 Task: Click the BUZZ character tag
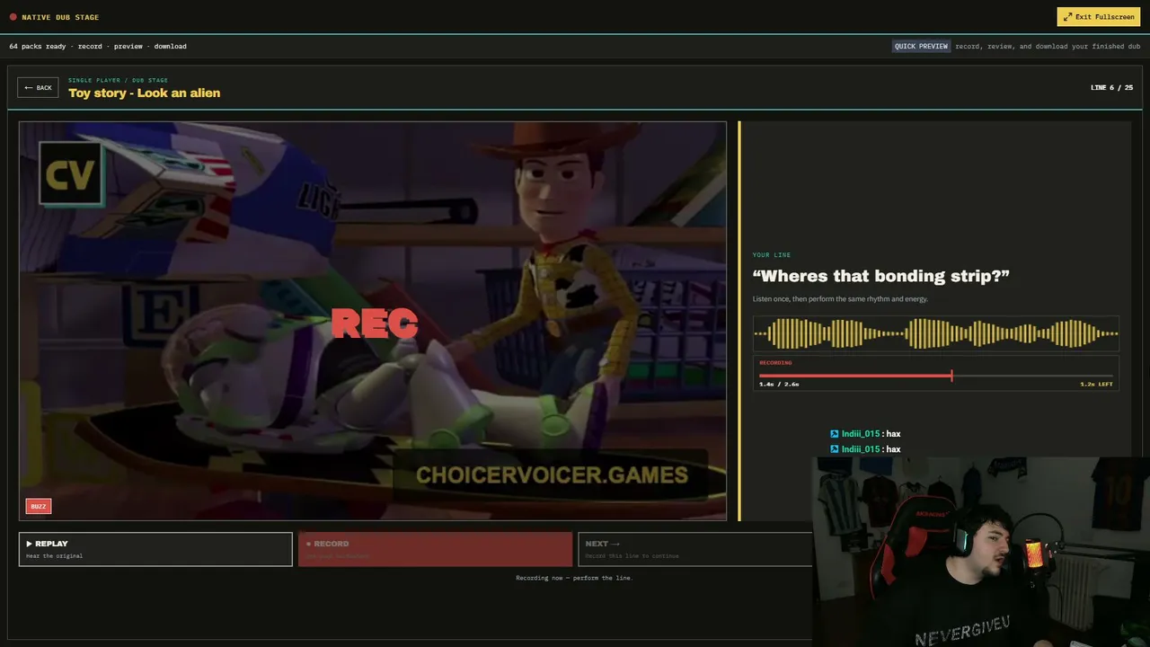(x=39, y=506)
